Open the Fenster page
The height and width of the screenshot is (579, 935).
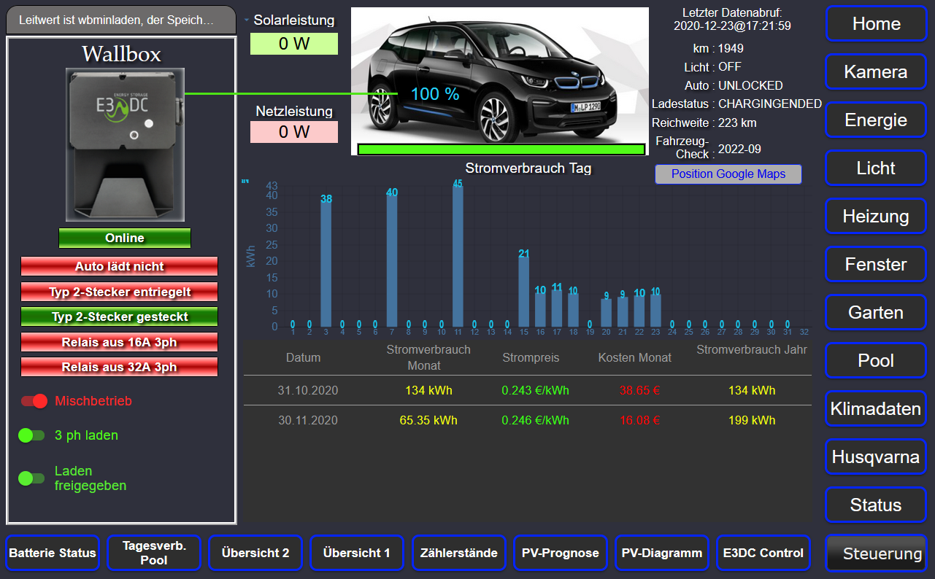[876, 264]
